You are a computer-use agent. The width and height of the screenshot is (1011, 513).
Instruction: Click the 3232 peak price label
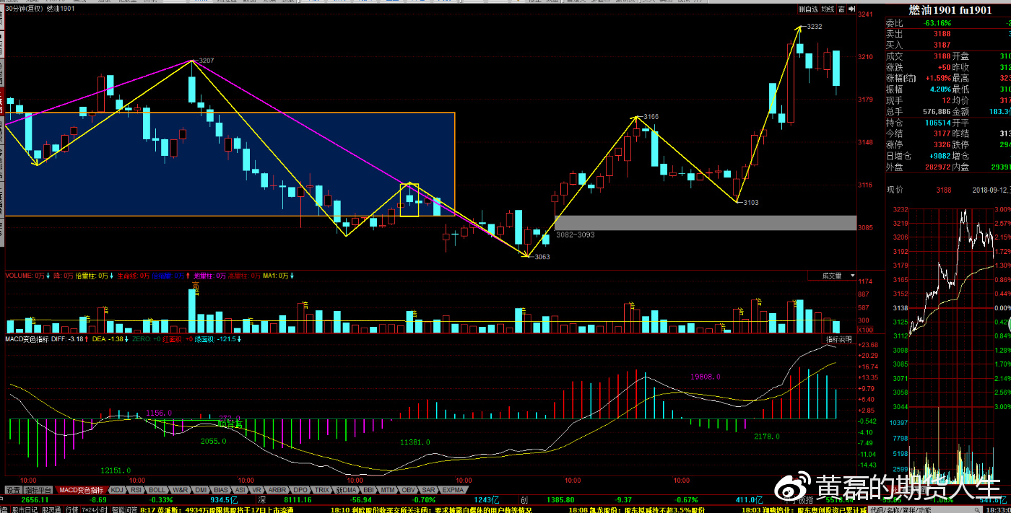[814, 26]
